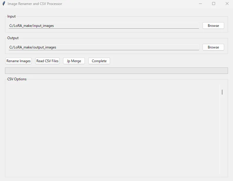This screenshot has height=181, width=233.
Task: Click the Output folder path field
Action: [104, 47]
